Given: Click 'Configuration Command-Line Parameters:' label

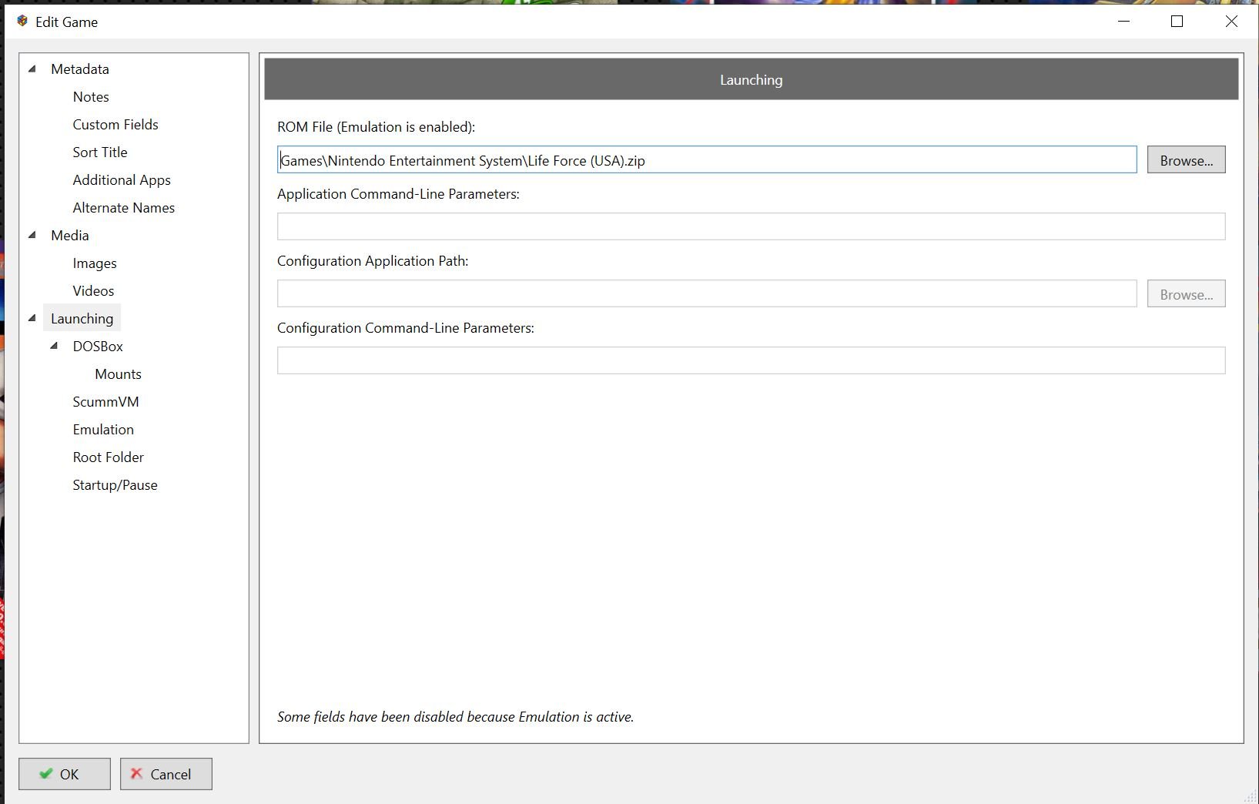Looking at the screenshot, I should [406, 328].
